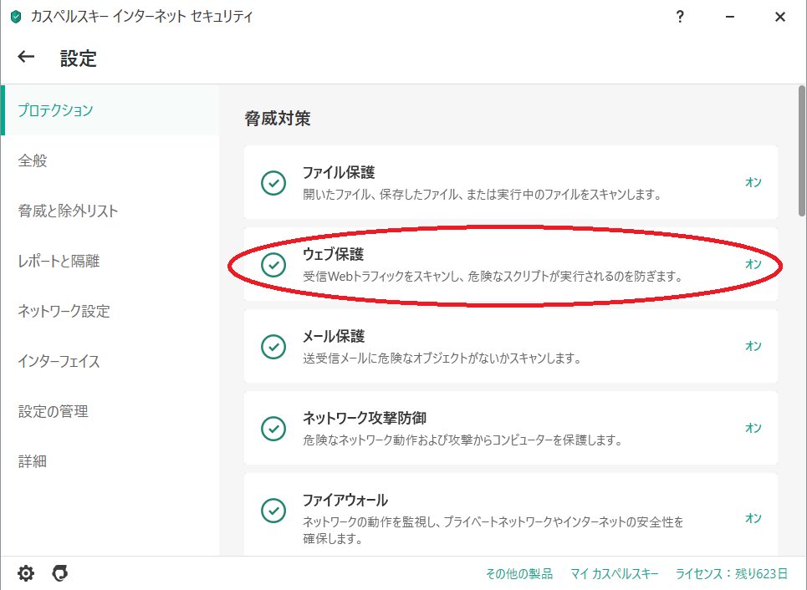
Task: Minimize the Kaspersky window
Action: pos(729,17)
